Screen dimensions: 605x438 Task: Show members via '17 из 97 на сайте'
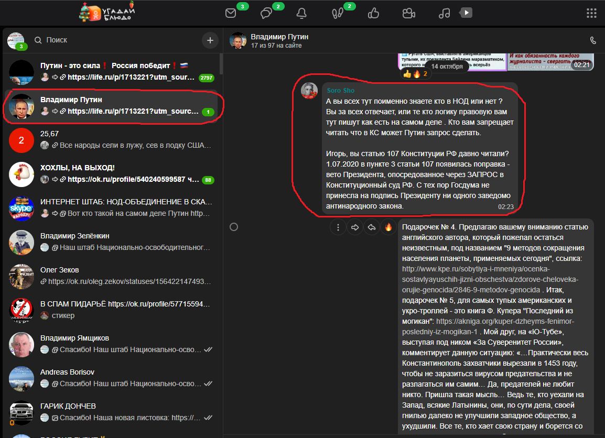coord(276,46)
